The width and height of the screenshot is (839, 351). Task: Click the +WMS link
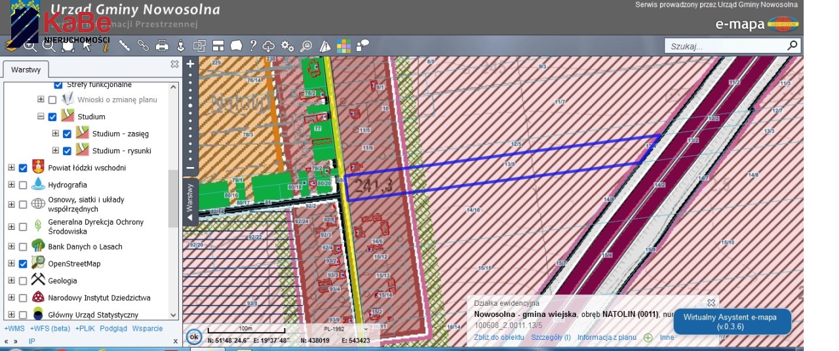pos(14,329)
